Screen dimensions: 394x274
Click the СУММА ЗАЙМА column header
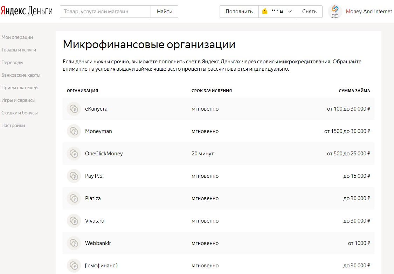(x=354, y=91)
